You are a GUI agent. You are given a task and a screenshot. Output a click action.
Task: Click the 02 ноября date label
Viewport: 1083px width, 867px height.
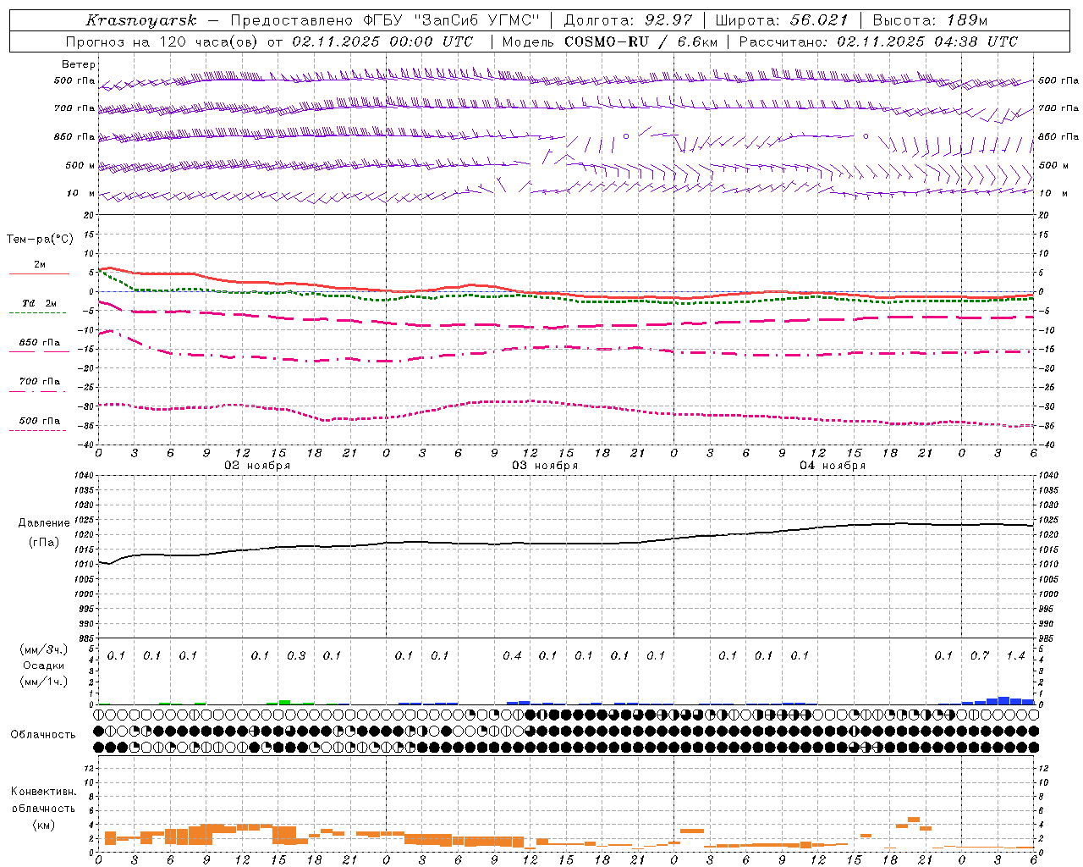point(256,466)
